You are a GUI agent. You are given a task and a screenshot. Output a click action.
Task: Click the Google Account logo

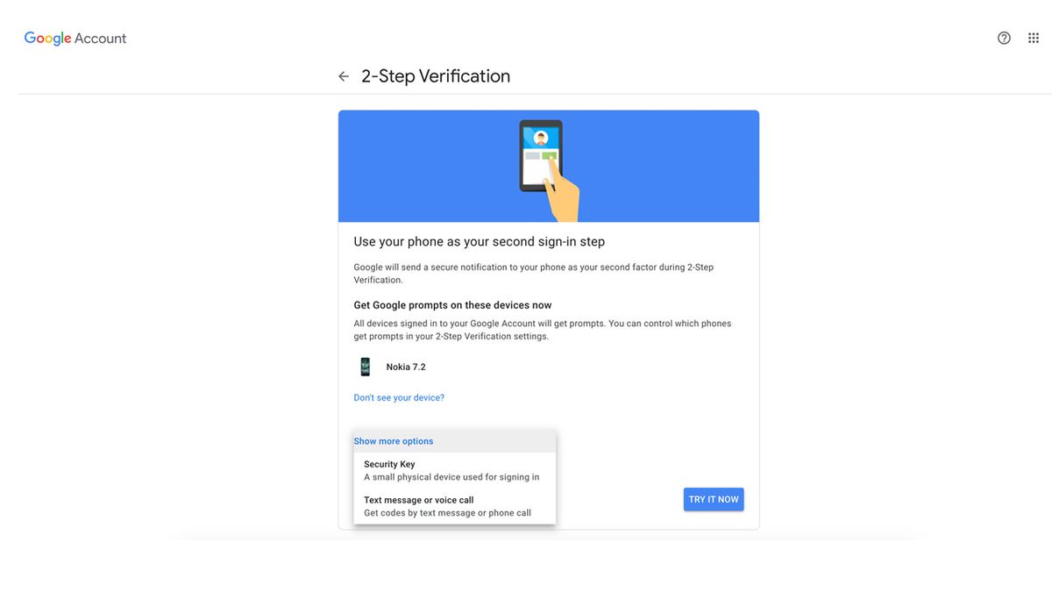[x=75, y=38]
